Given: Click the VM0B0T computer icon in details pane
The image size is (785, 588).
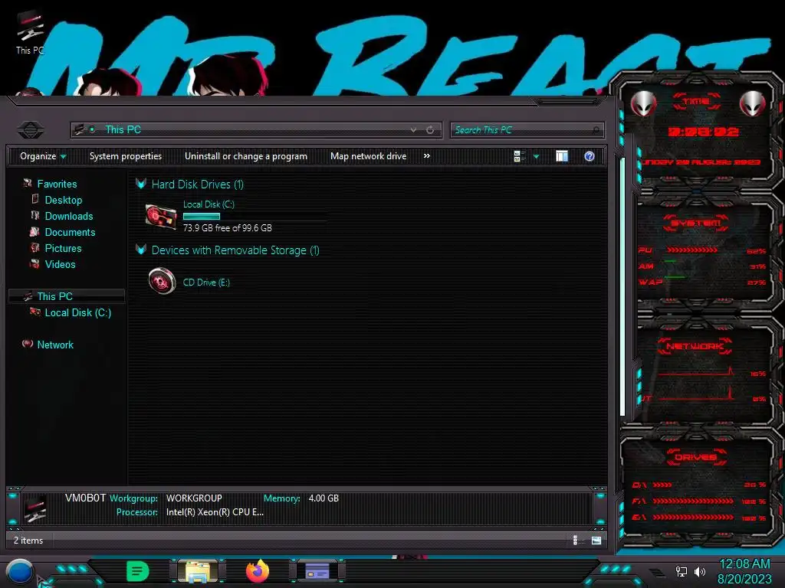Looking at the screenshot, I should tap(35, 508).
